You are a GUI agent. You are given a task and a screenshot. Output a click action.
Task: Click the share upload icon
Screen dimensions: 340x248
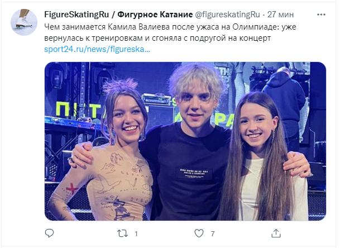click(276, 233)
